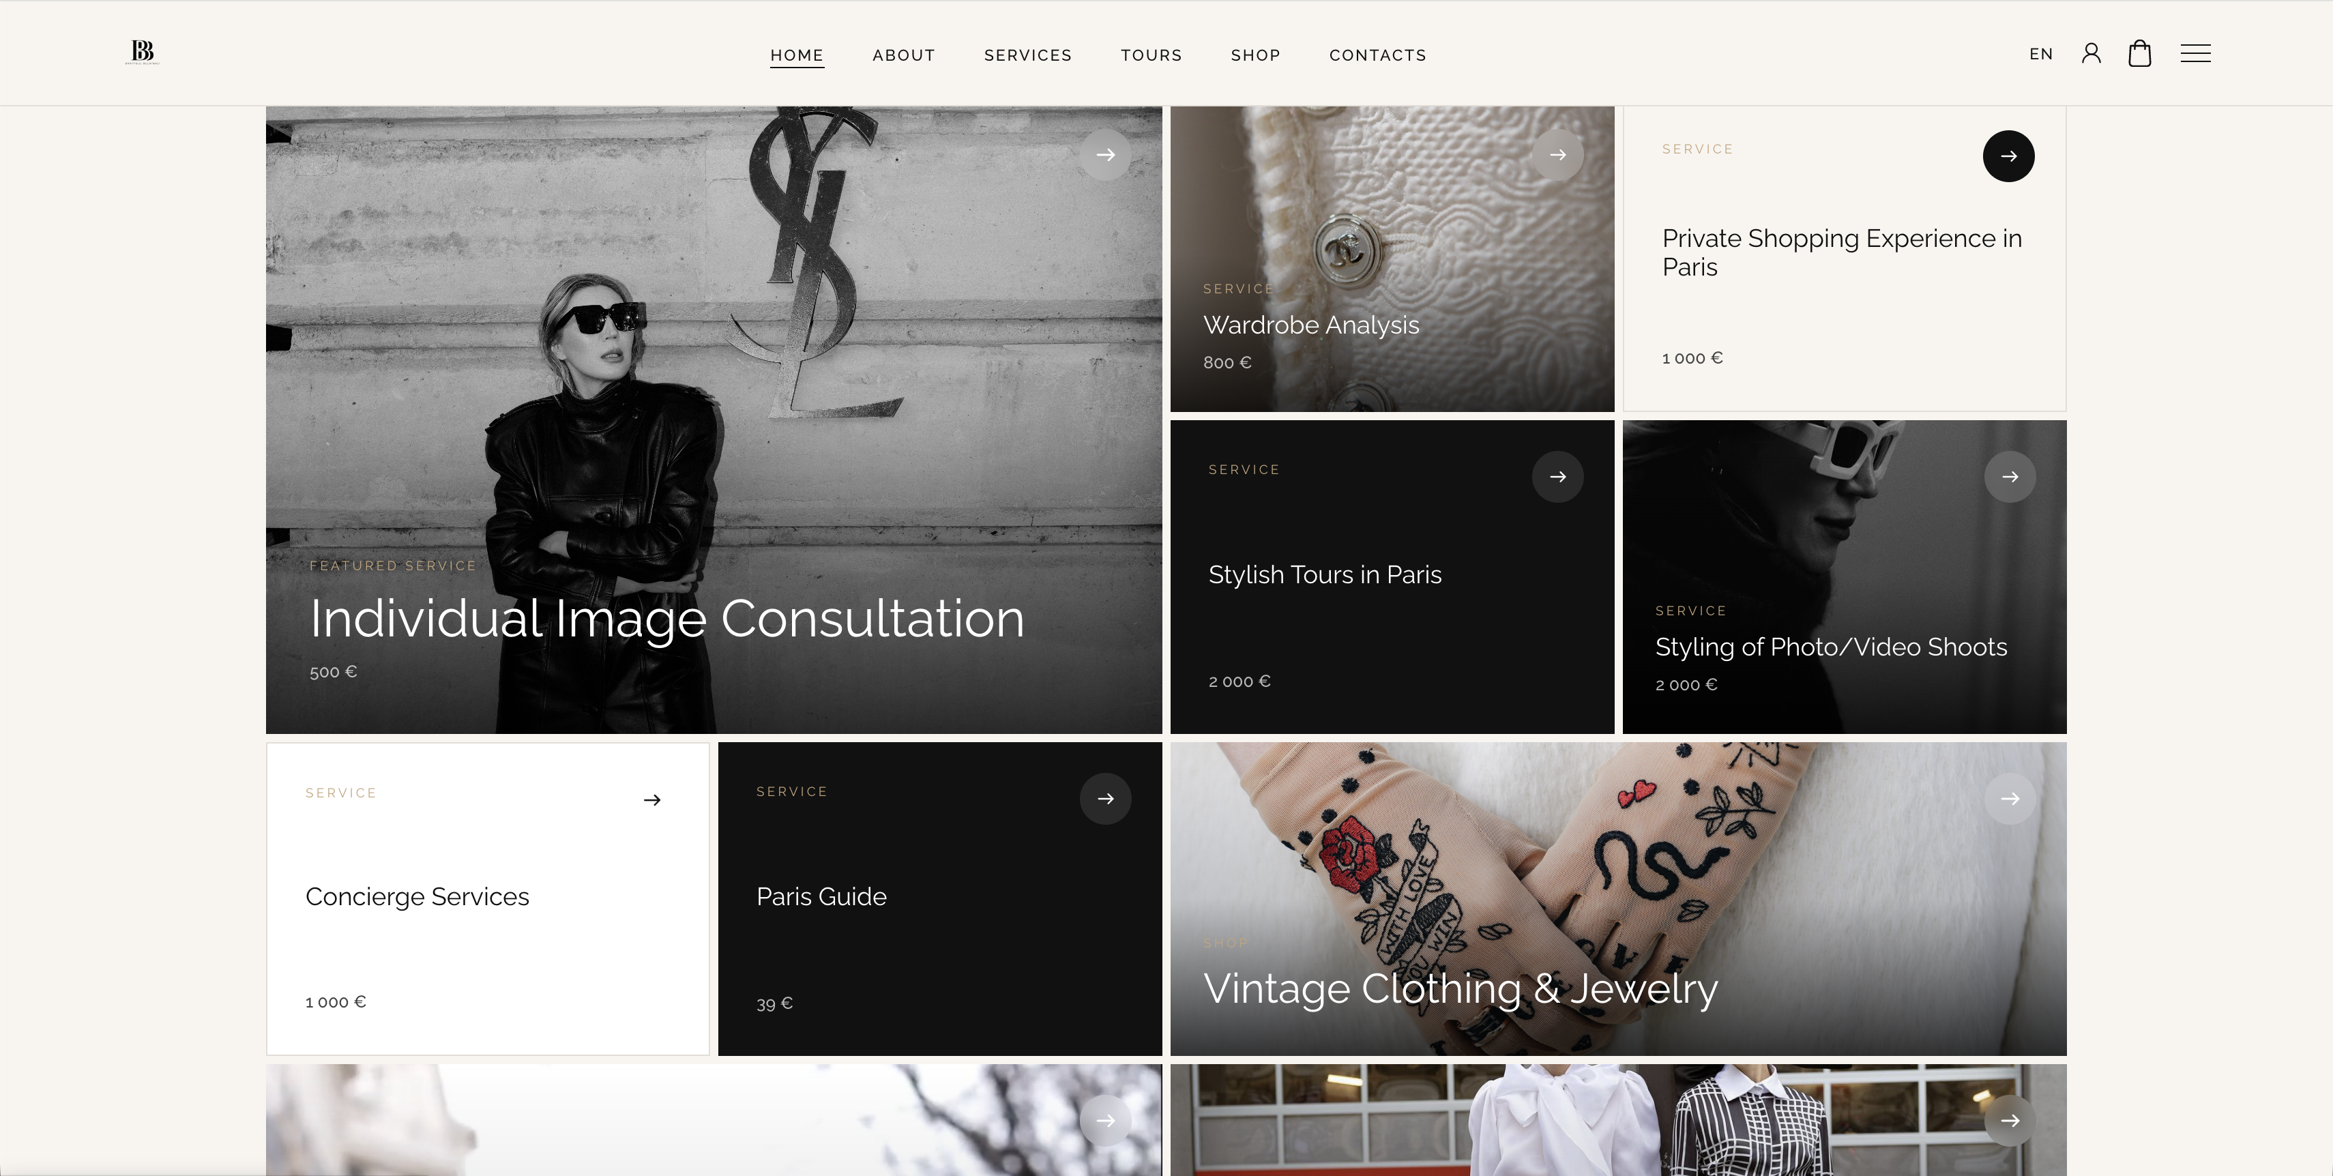Open Paris Guide title link
This screenshot has width=2333, height=1176.
(821, 897)
